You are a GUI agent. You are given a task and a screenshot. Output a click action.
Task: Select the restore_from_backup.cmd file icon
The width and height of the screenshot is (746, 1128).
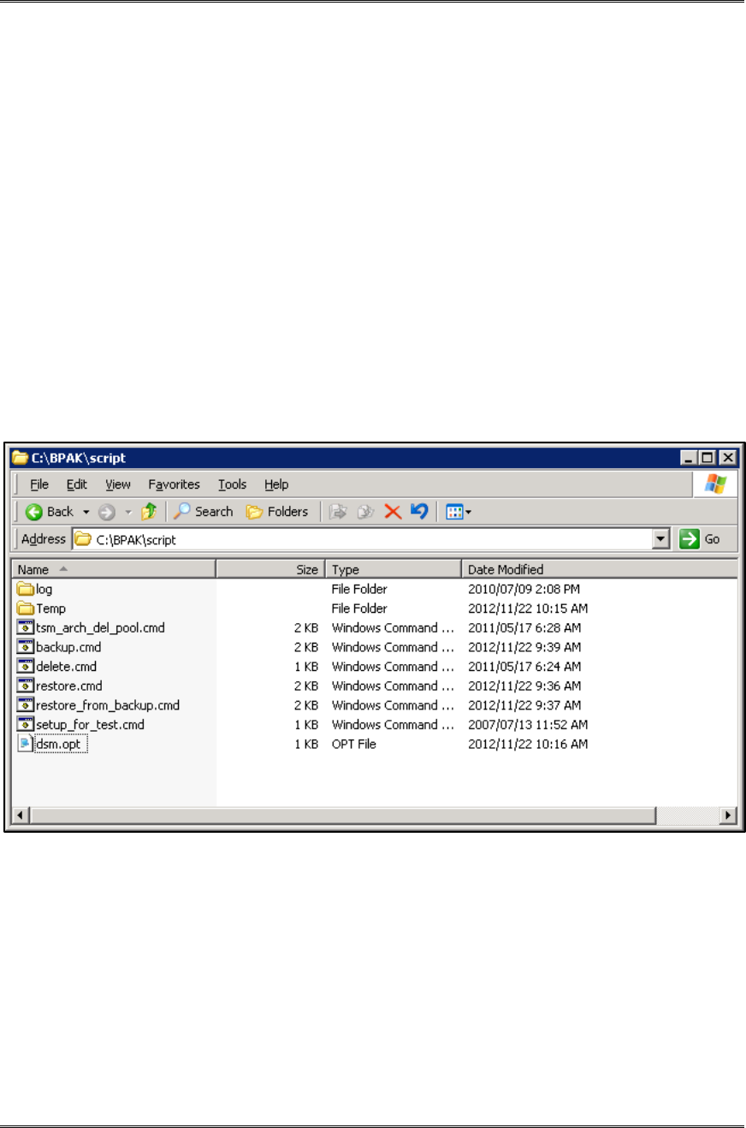click(25, 705)
